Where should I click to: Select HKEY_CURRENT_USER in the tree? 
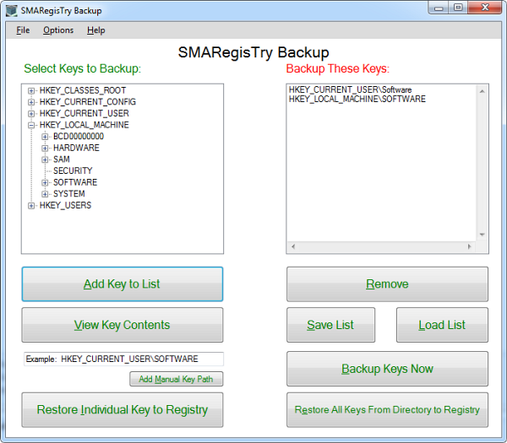click(x=84, y=113)
